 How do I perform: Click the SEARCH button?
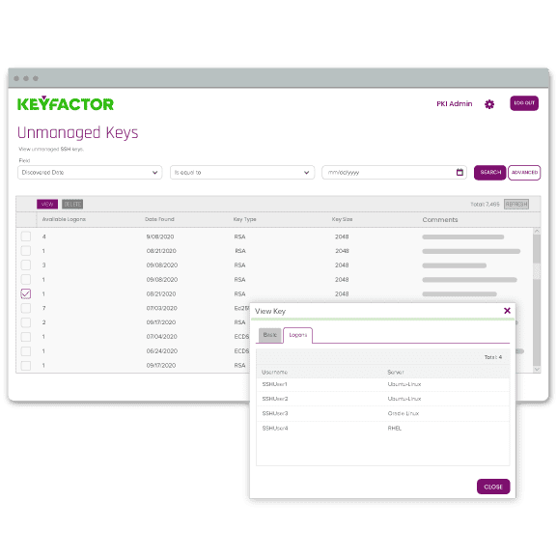point(489,173)
